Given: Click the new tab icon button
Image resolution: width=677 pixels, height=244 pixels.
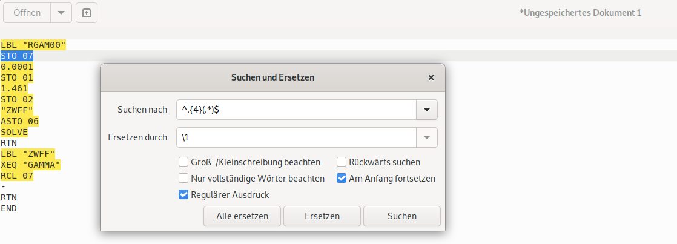Looking at the screenshot, I should (x=86, y=13).
